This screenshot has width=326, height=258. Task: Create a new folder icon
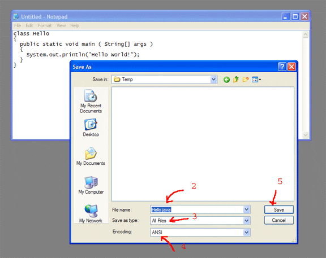[x=245, y=80]
